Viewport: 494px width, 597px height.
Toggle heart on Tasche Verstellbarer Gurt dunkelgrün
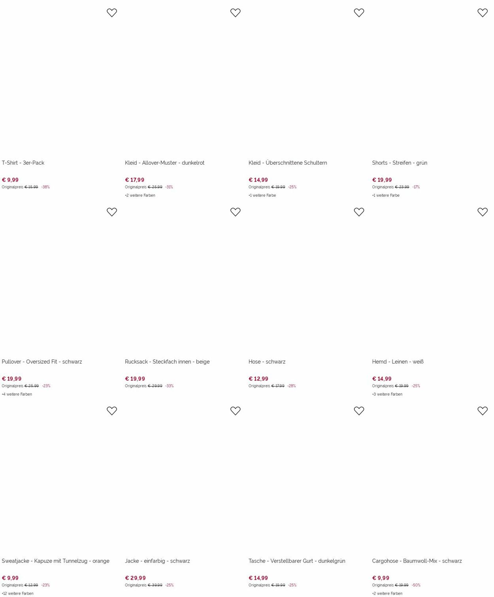(359, 411)
